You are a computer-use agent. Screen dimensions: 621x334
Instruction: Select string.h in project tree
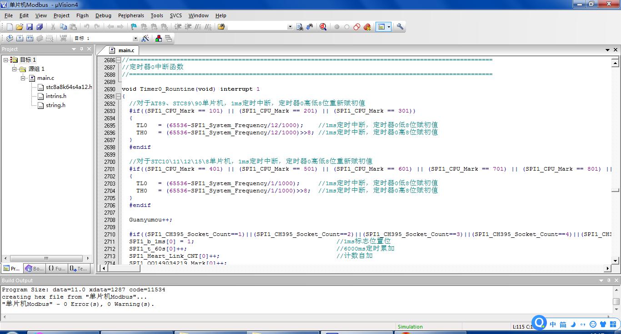pos(51,105)
